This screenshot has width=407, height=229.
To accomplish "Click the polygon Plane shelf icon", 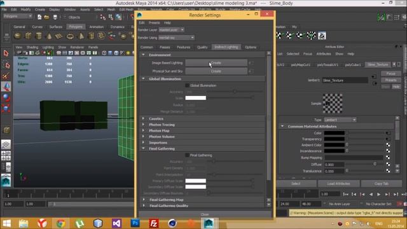I will (x=59, y=36).
